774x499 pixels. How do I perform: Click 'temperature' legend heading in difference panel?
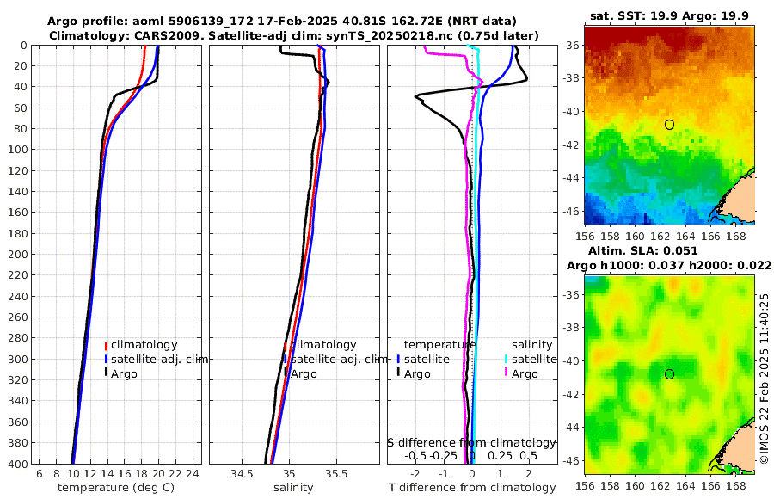click(x=439, y=345)
